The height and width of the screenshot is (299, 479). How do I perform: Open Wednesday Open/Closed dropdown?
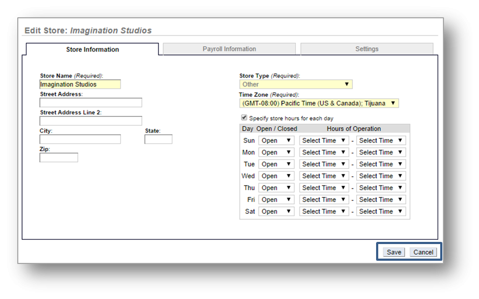point(276,176)
